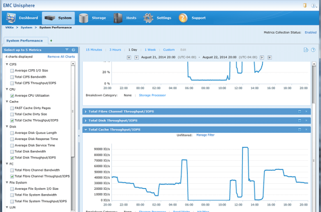The width and height of the screenshot is (321, 212).
Task: Switch to 3 Hours time range
Action: click(115, 50)
